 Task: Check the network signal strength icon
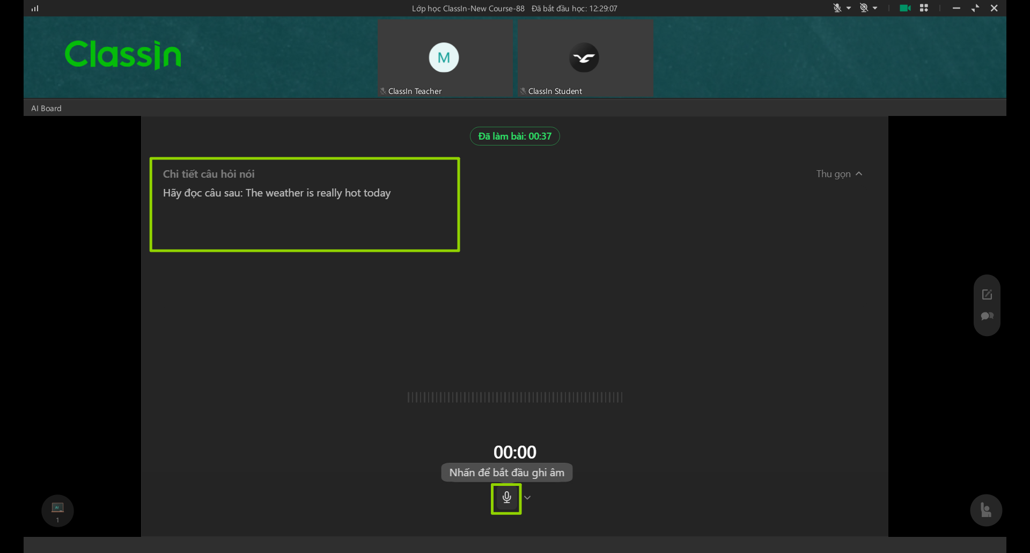pyautogui.click(x=35, y=8)
